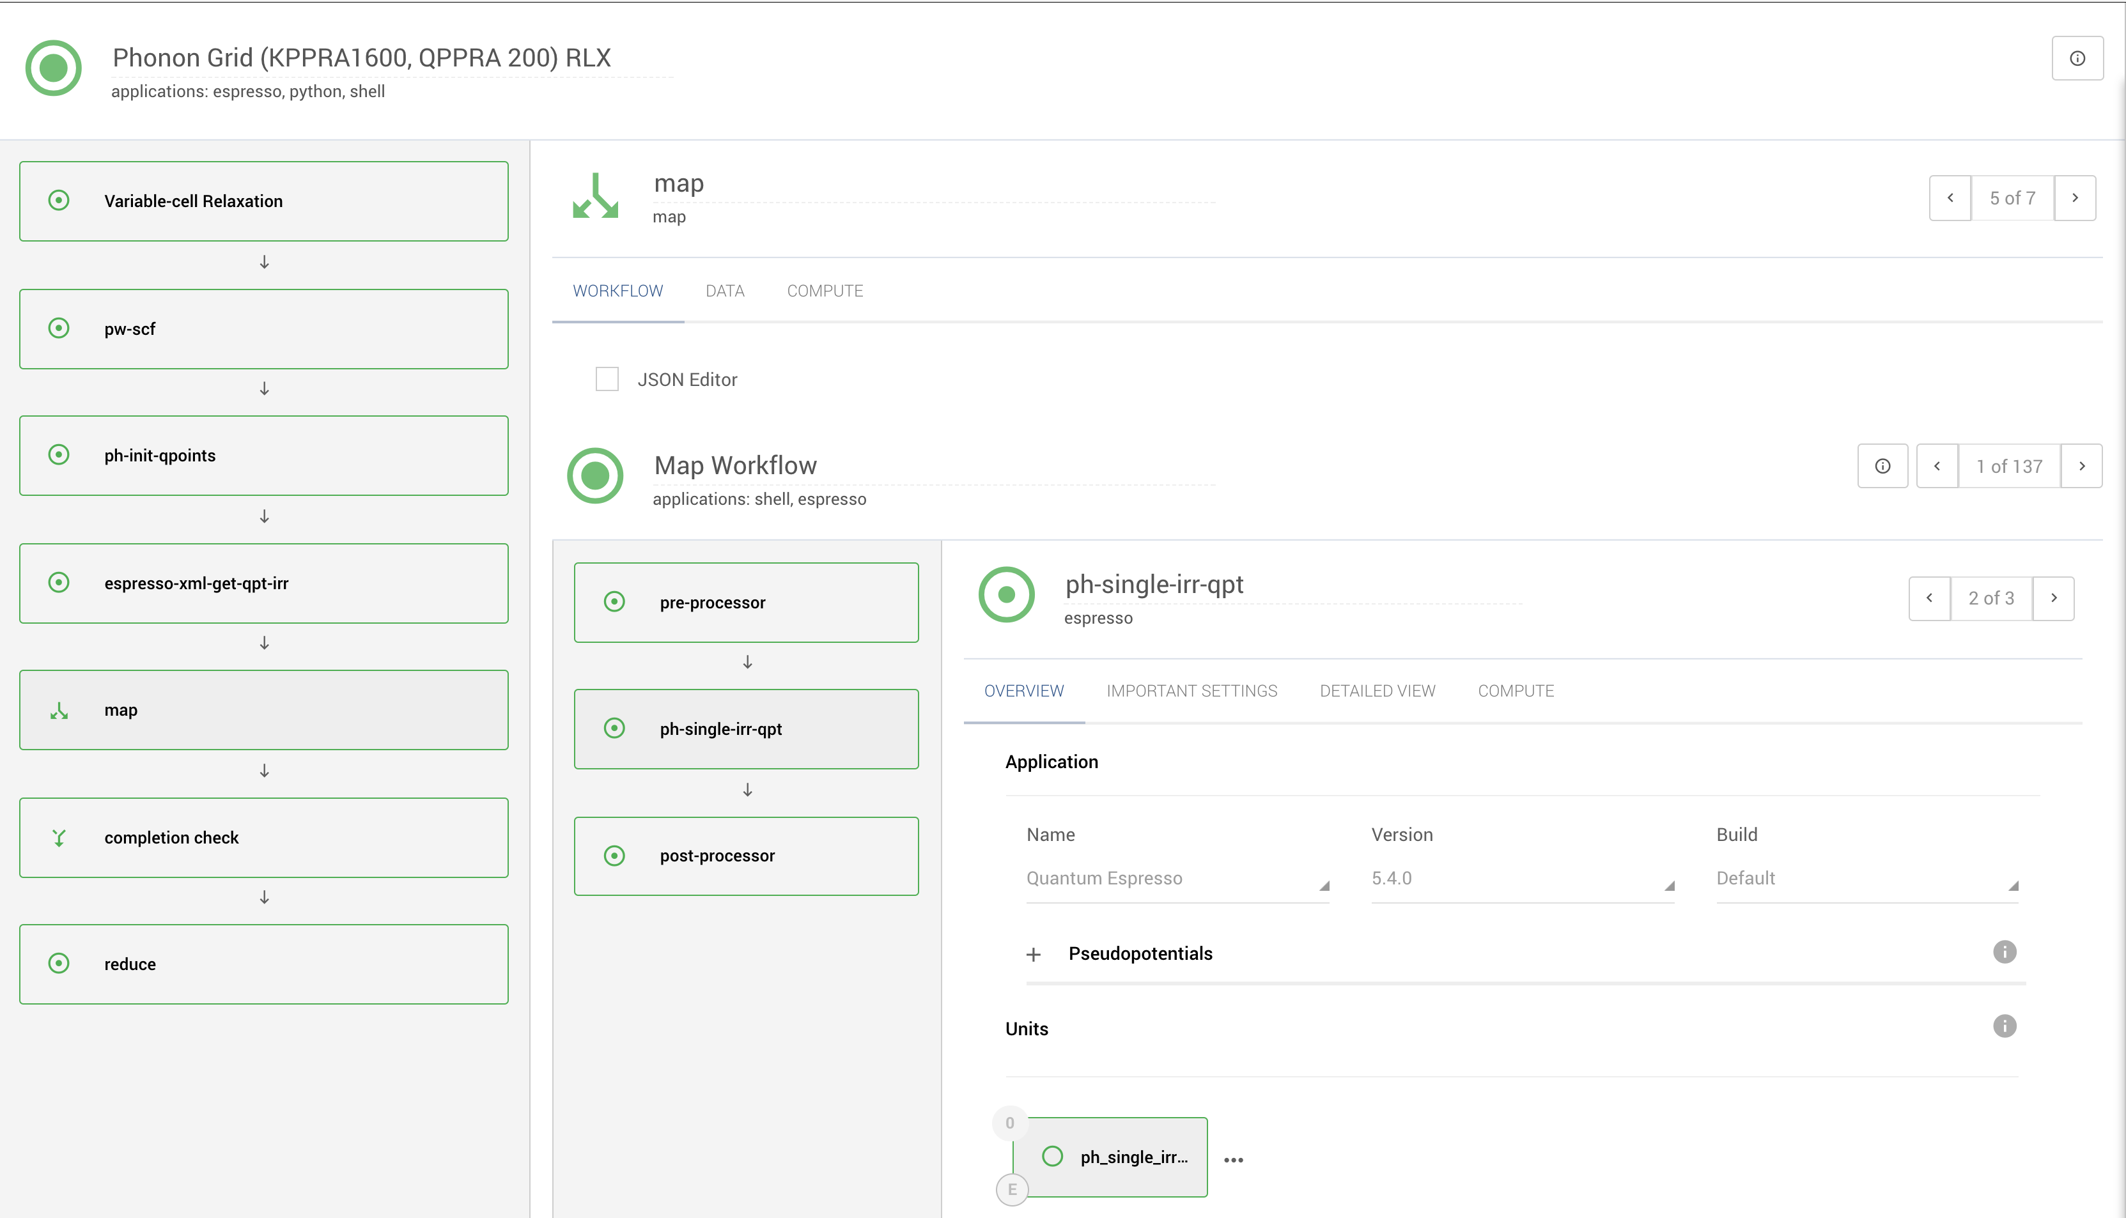Viewport: 2126px width, 1218px height.
Task: Click the '2 of 3' counter text
Action: point(1991,598)
